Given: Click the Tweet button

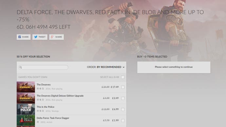Looking at the screenshot, I should 40,37.
